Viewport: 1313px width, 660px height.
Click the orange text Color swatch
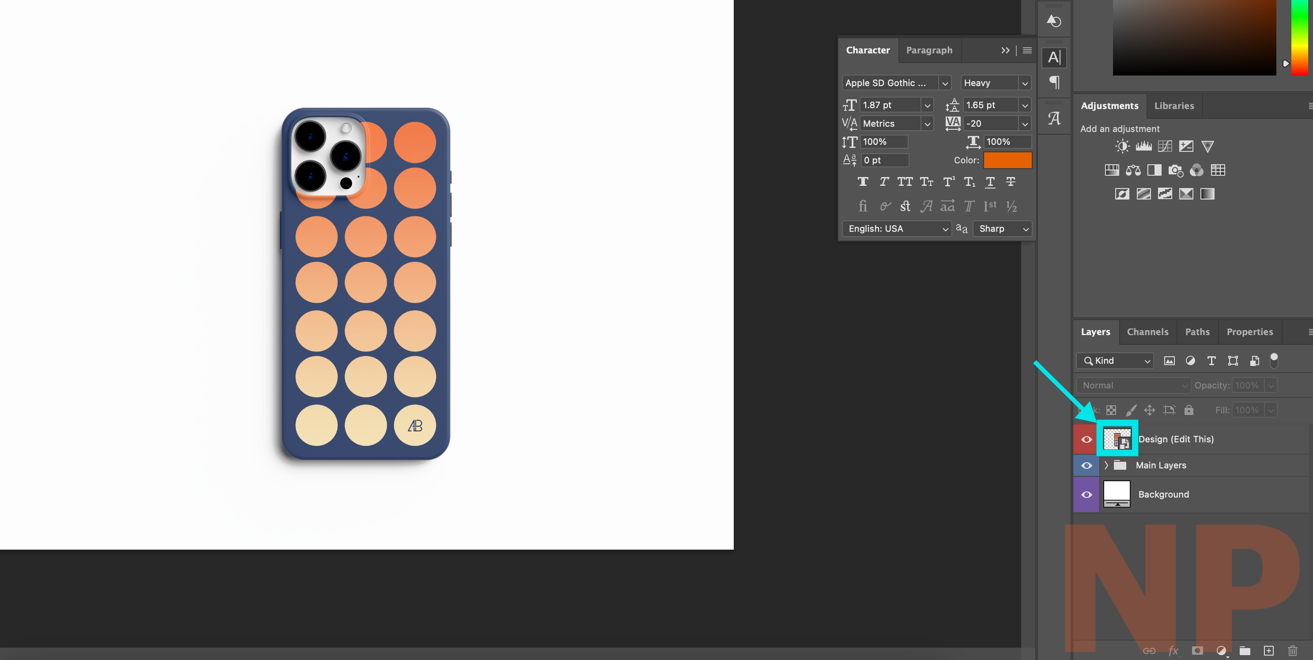point(1007,160)
